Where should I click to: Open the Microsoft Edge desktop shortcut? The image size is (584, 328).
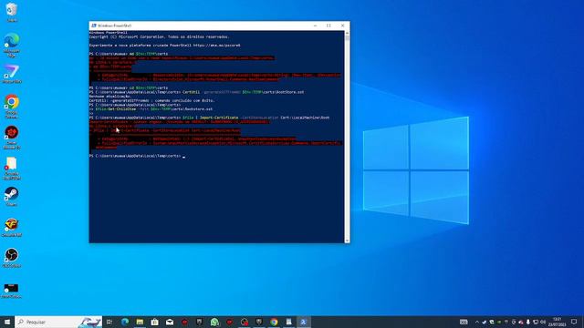click(12, 45)
